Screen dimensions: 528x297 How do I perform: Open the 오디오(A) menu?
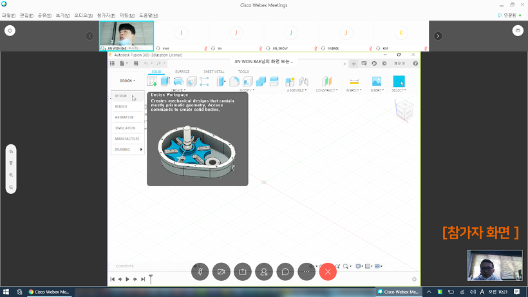(83, 15)
